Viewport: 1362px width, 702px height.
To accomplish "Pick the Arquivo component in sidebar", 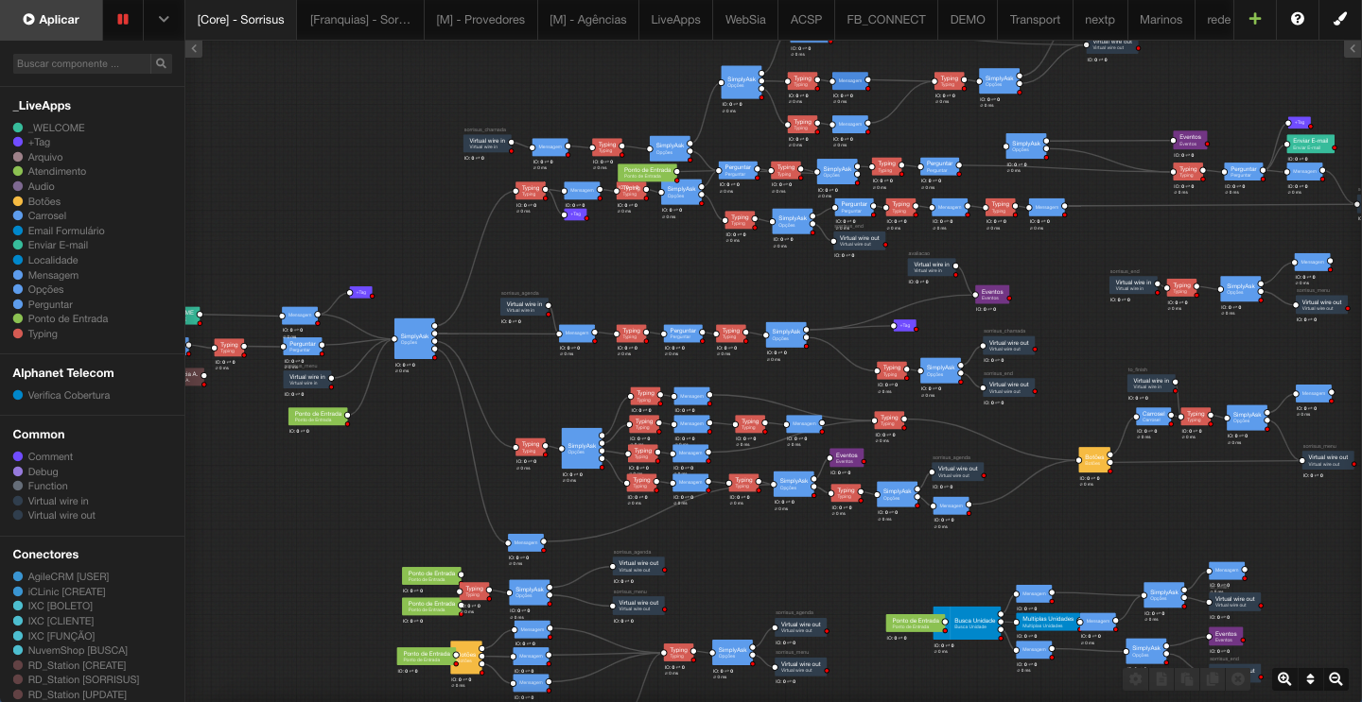I will coord(38,157).
